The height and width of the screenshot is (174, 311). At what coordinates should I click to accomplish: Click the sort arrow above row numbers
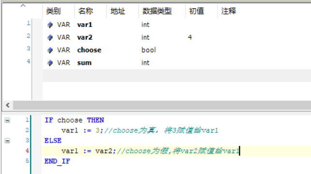[23, 5]
